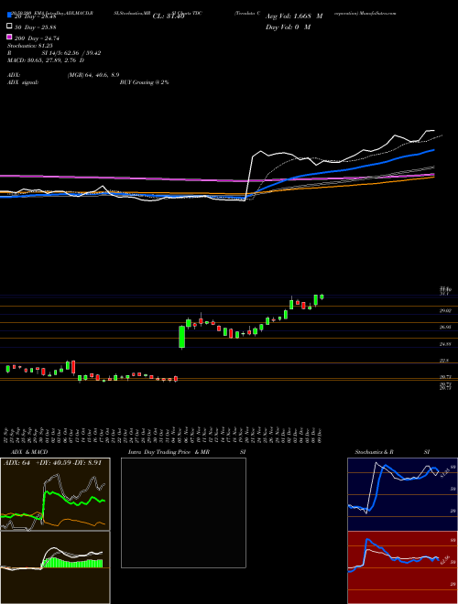458x604 pixels.
Task: Click the ADX: 64 +DY: 40.59 -DY: 8.91 header
Action: pos(52,463)
